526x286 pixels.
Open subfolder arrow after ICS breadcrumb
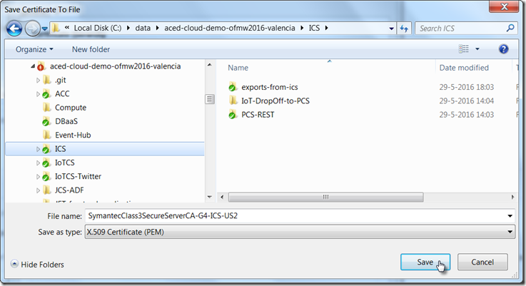(326, 28)
